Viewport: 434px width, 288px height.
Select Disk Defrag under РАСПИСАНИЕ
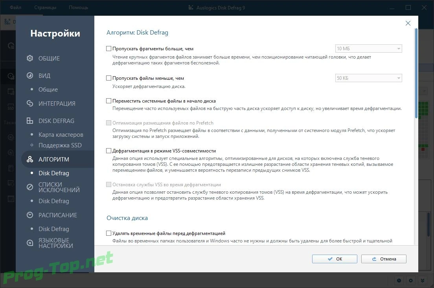(54, 229)
